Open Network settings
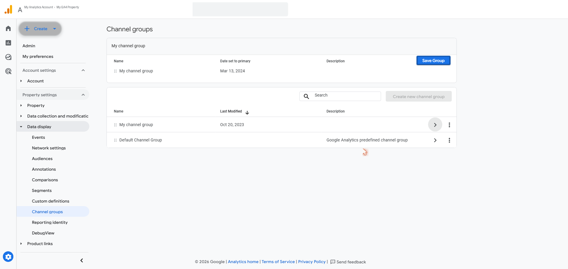 coord(49,148)
